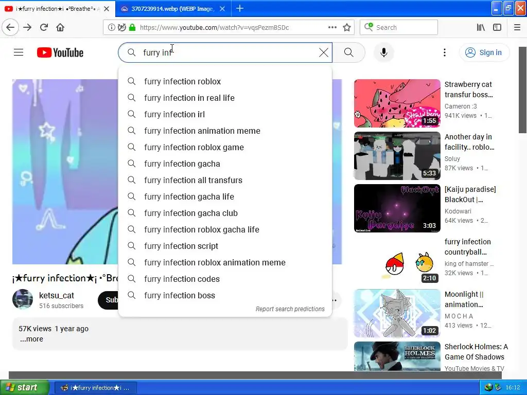Reload the current page
Screen dimensions: 527x395
44,27
